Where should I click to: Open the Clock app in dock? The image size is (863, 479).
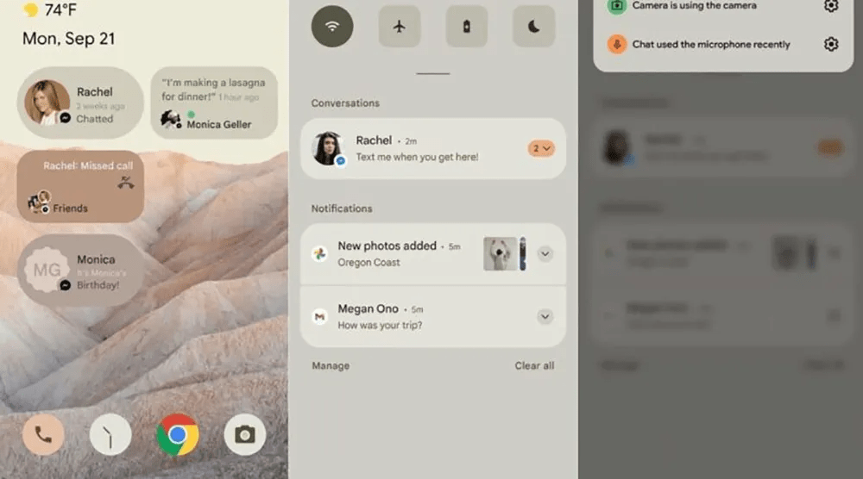point(110,435)
